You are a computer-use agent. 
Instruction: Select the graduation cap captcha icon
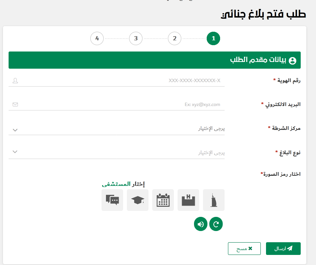pyautogui.click(x=137, y=200)
